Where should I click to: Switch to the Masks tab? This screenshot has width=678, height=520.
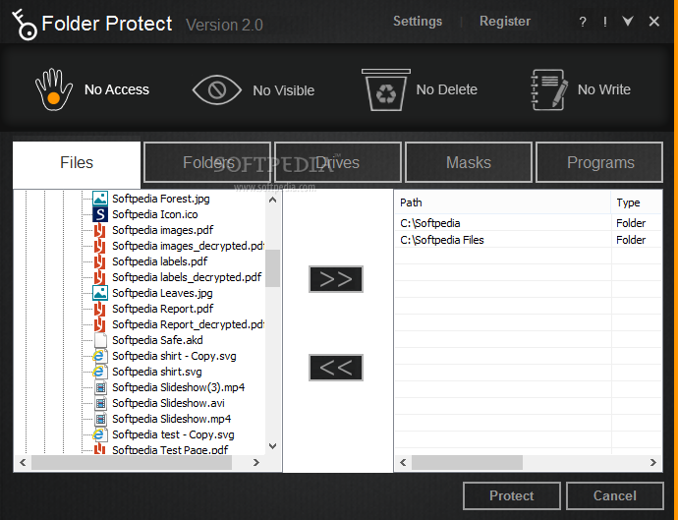click(x=469, y=162)
